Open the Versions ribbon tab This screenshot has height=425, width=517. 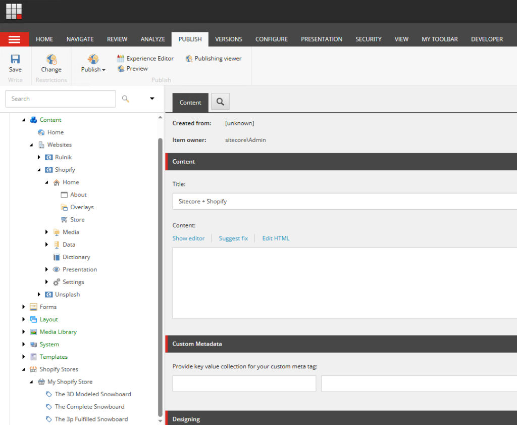(x=228, y=39)
